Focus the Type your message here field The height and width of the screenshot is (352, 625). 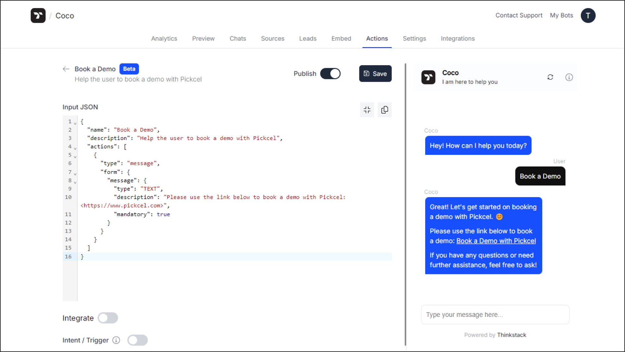point(495,315)
